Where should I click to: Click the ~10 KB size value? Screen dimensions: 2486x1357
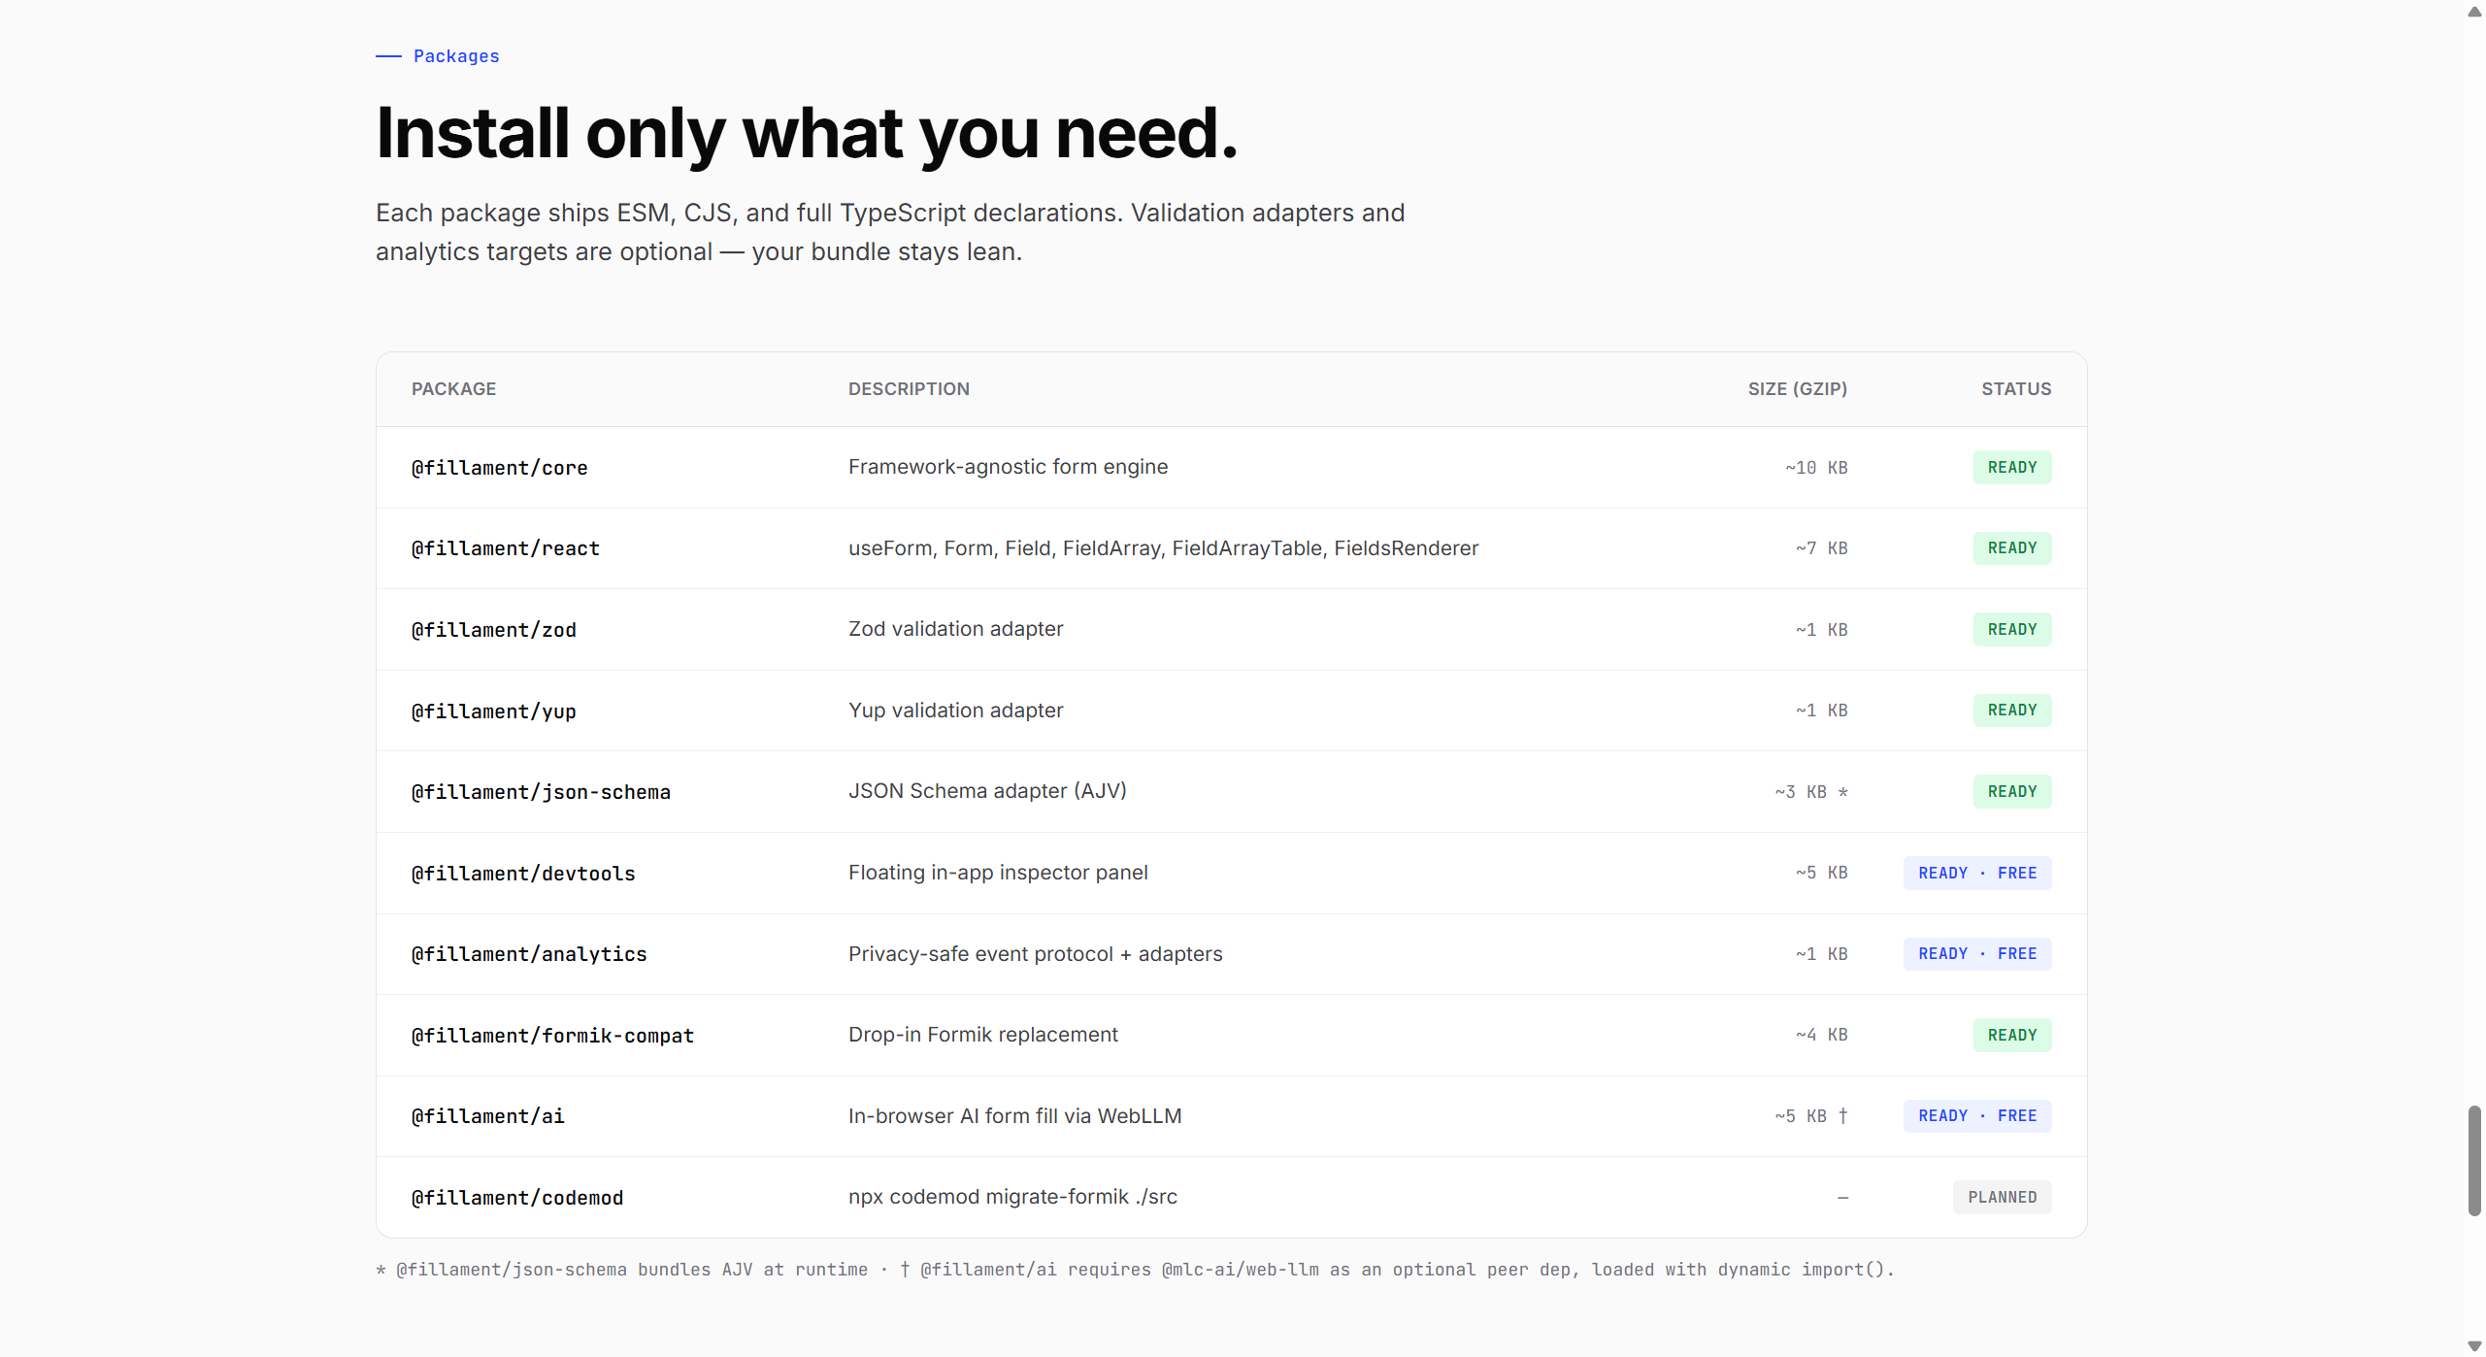1816,468
